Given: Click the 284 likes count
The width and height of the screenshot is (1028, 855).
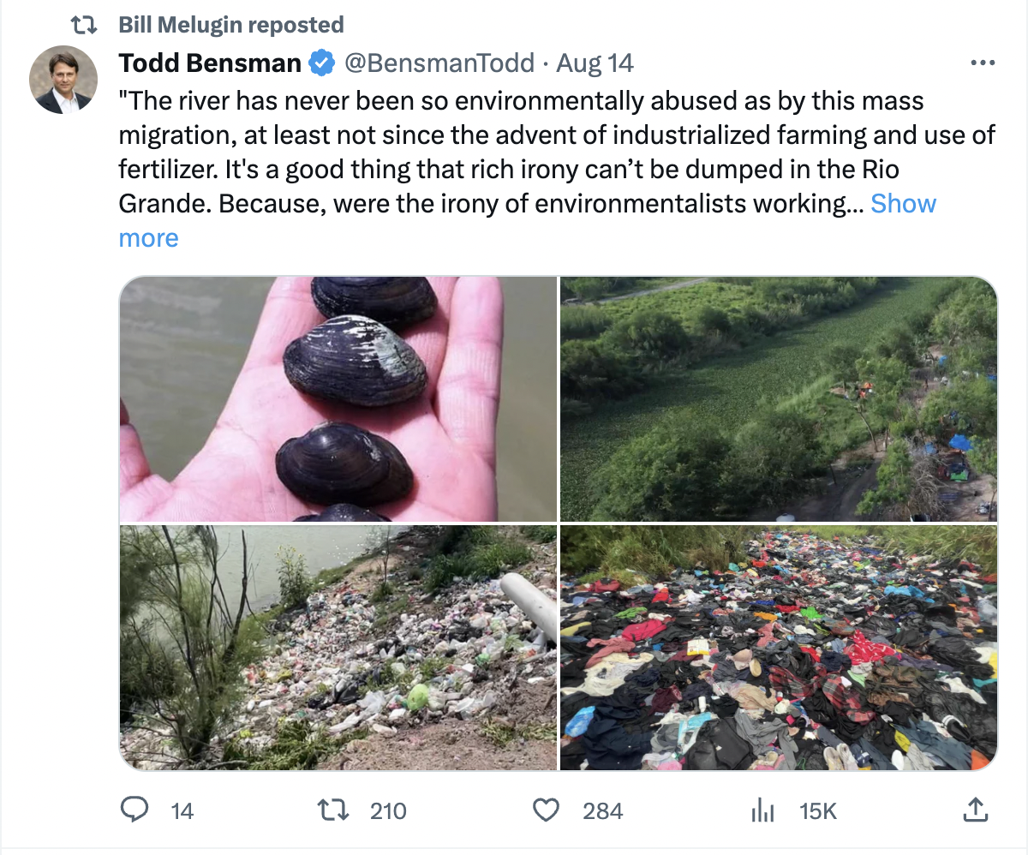Looking at the screenshot, I should (x=602, y=810).
